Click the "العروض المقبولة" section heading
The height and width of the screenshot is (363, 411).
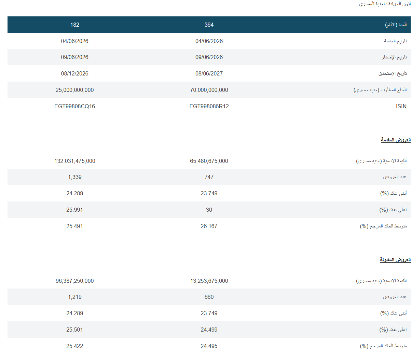tap(395, 260)
